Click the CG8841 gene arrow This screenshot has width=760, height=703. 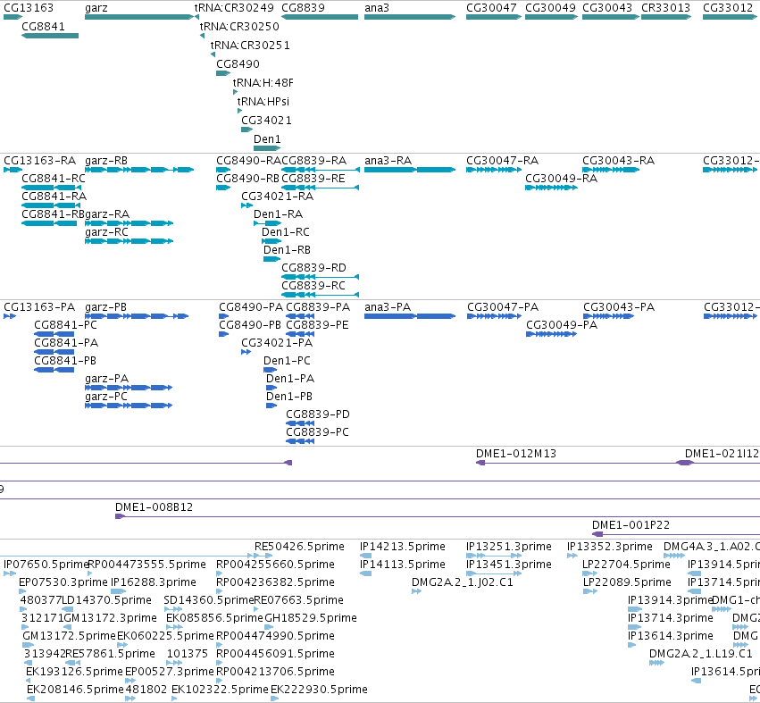point(50,36)
